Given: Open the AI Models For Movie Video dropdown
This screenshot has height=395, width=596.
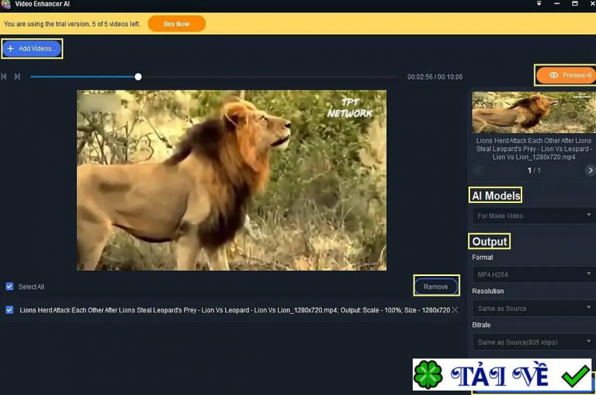Looking at the screenshot, I should pos(533,216).
